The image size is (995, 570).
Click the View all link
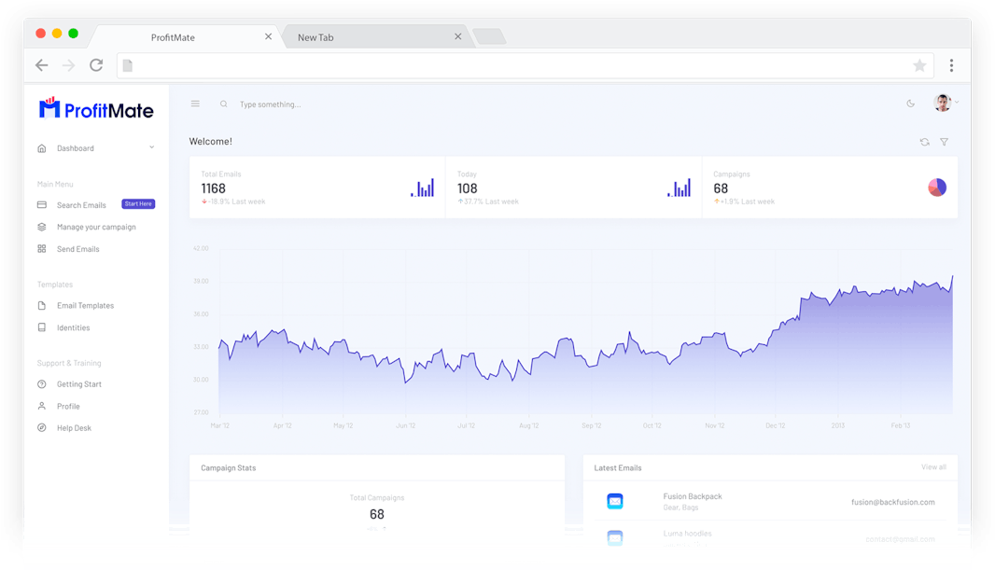933,466
